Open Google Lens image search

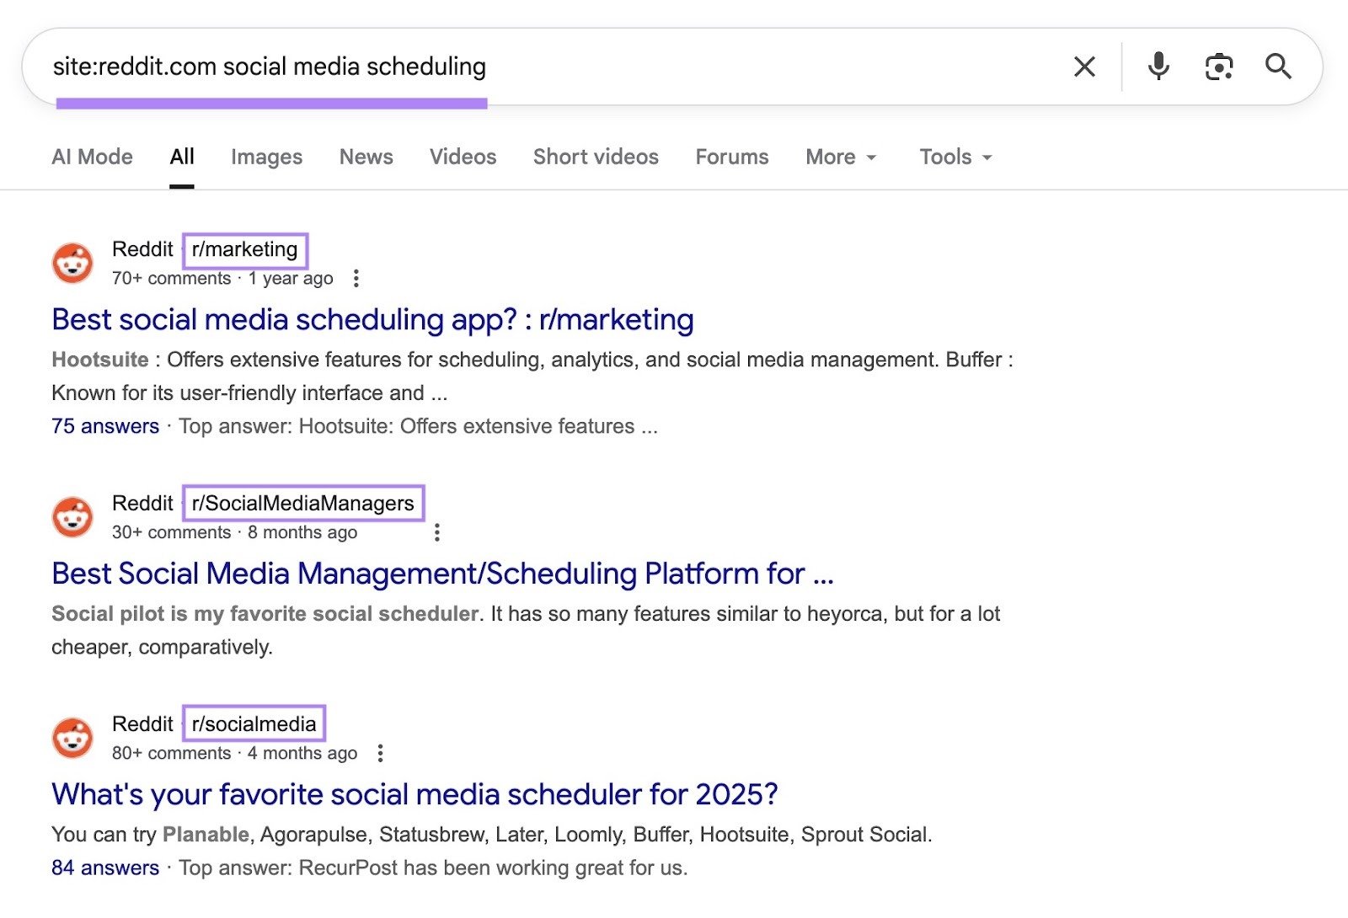1219,66
